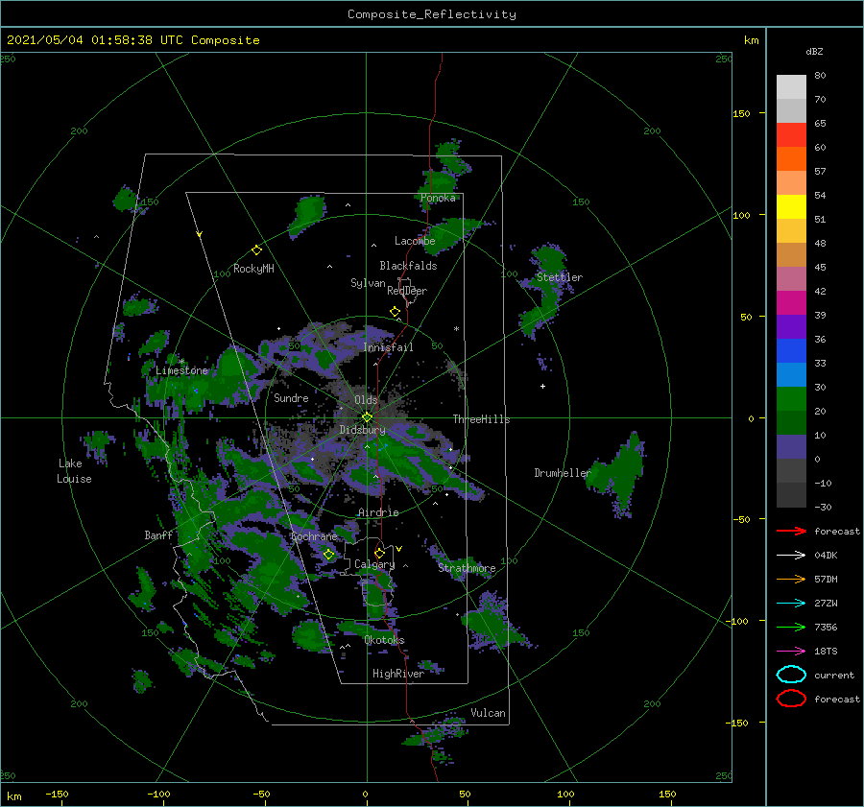This screenshot has height=807, width=864.
Task: Click the Sundre town label
Action: [291, 397]
